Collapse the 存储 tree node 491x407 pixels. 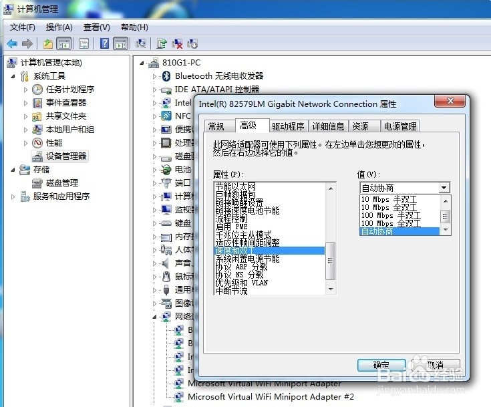13,170
